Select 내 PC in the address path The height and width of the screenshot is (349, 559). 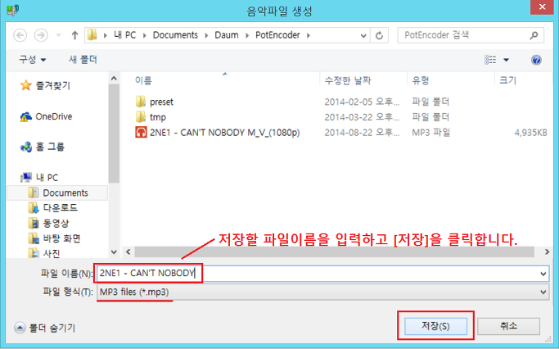(124, 35)
